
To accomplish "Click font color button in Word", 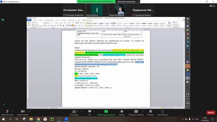I will [x=63, y=25].
